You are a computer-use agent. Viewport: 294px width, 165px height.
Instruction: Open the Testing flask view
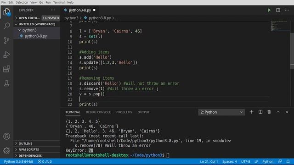tap(6, 83)
